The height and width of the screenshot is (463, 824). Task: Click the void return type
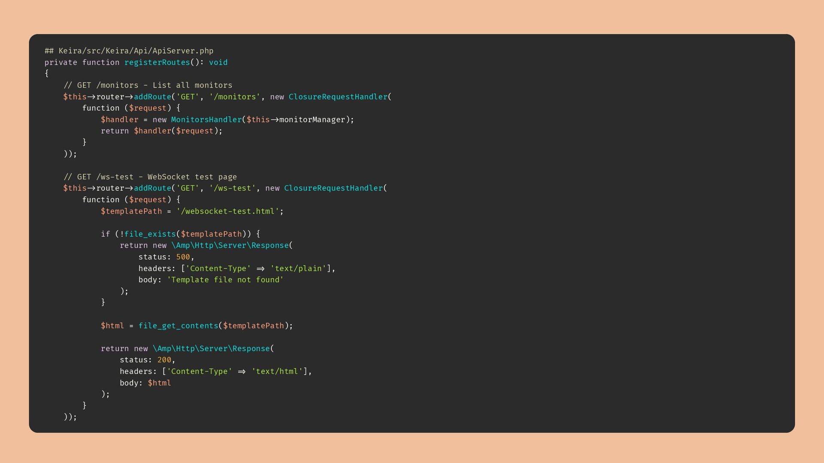coord(218,63)
